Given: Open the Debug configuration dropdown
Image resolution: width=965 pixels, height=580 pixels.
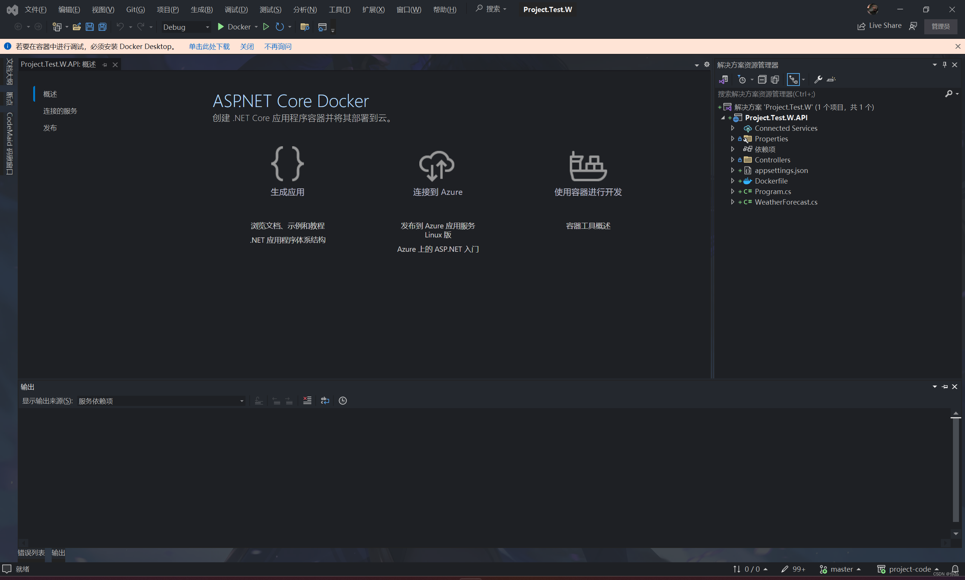Looking at the screenshot, I should [186, 27].
